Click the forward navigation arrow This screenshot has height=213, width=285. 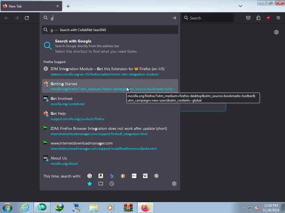click(16, 18)
